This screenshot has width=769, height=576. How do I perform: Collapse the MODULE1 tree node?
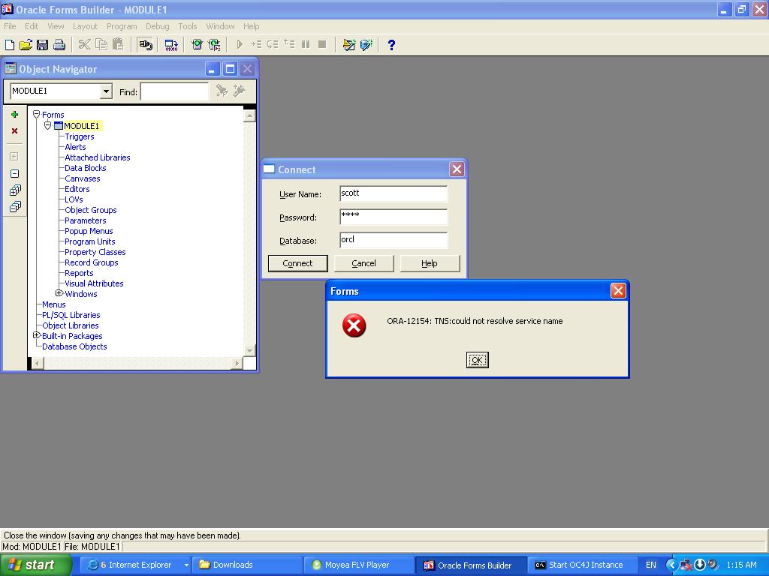click(47, 126)
